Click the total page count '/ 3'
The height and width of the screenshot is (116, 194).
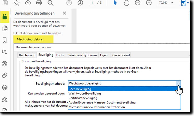[x=99, y=3]
